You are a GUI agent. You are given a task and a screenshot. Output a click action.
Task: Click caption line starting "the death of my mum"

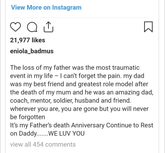point(82,93)
